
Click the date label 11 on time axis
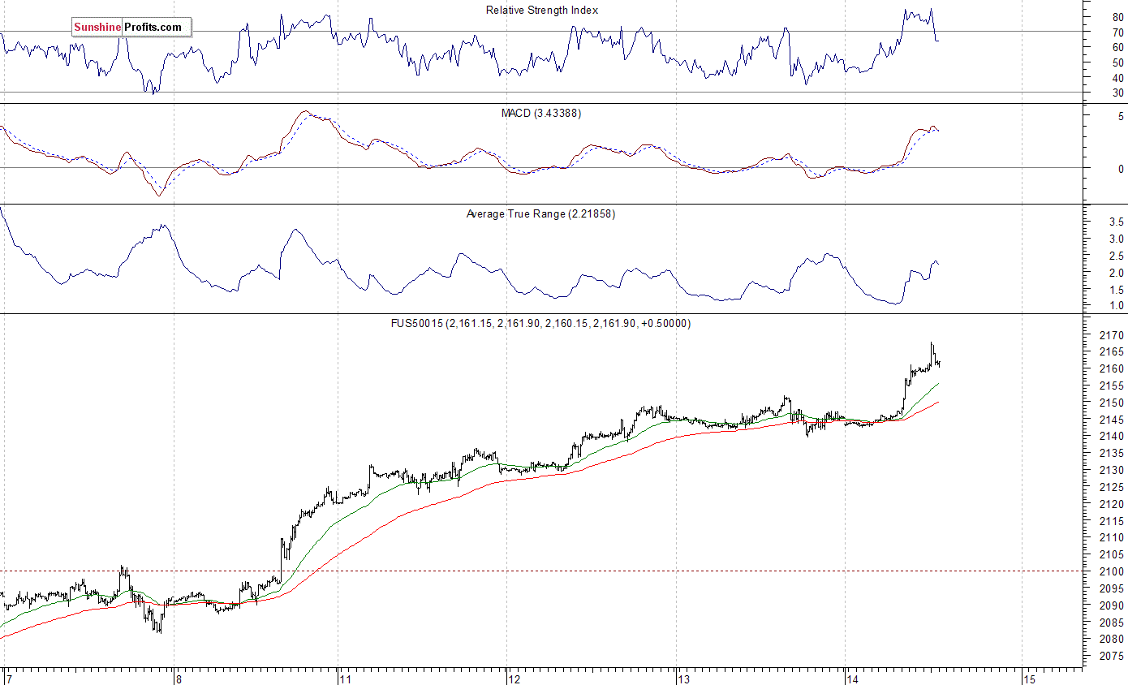pos(347,678)
